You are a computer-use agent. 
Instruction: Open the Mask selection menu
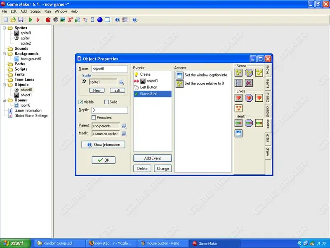click(x=124, y=134)
